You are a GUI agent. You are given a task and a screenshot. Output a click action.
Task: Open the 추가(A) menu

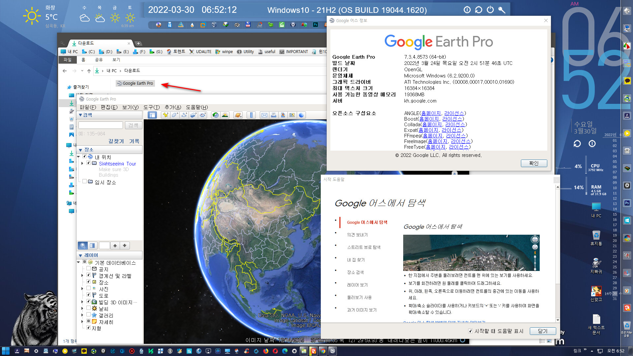coord(173,107)
